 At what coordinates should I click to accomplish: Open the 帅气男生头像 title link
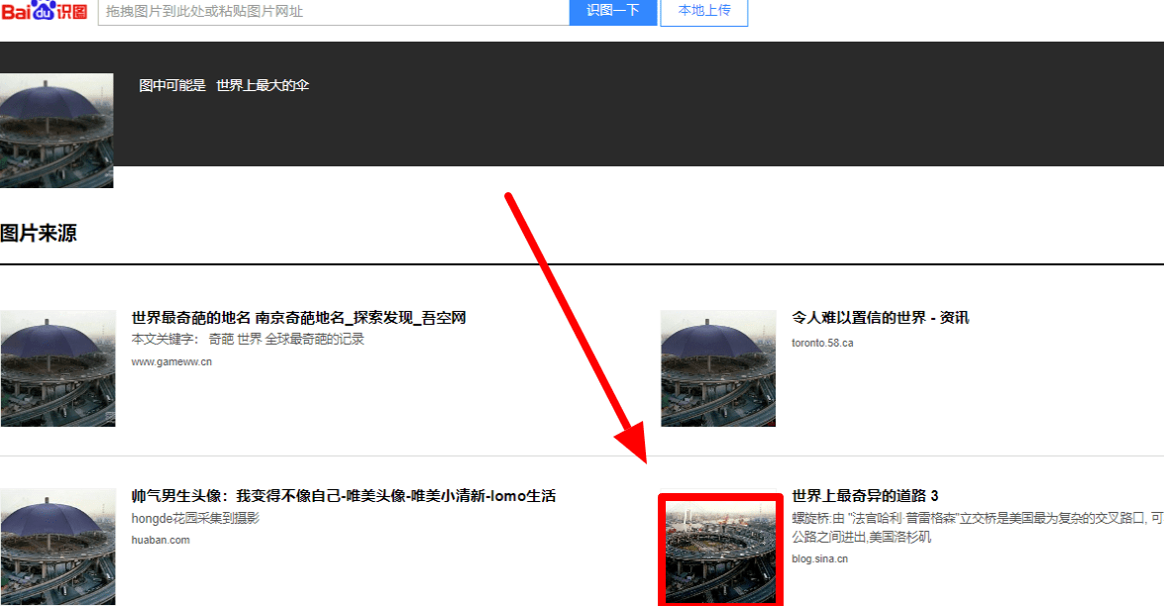pyautogui.click(x=343, y=496)
